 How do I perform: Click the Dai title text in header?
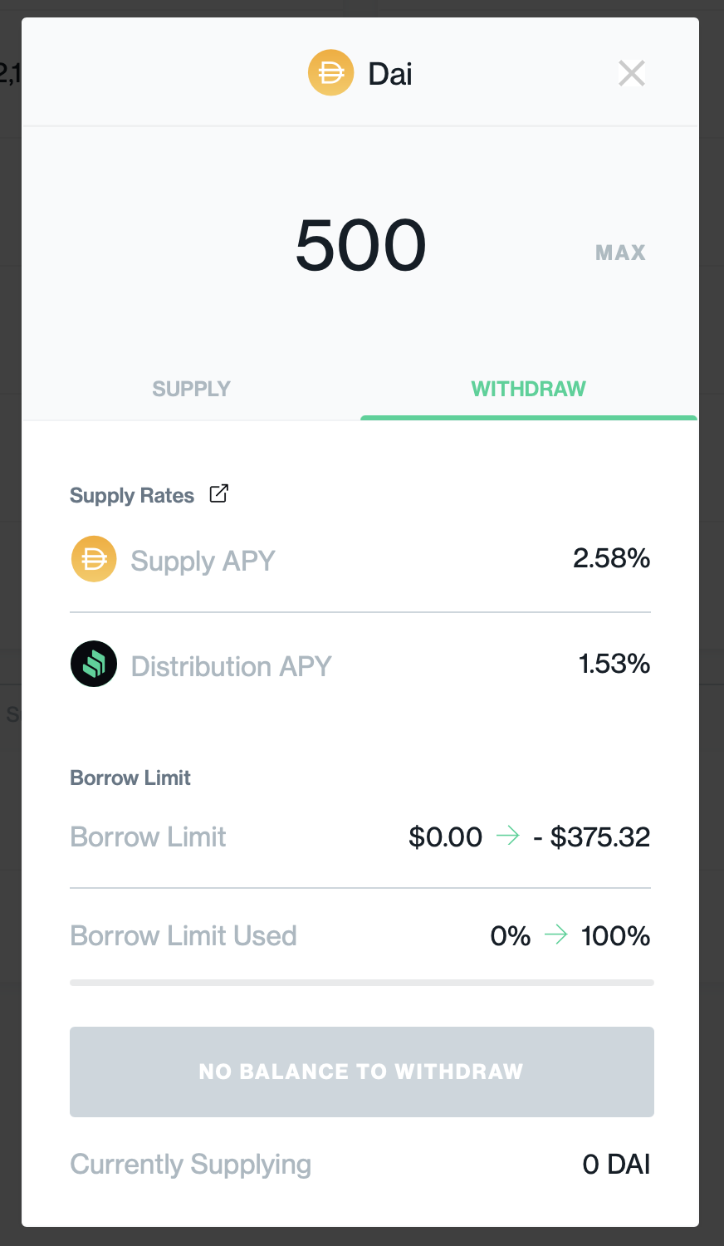[390, 74]
